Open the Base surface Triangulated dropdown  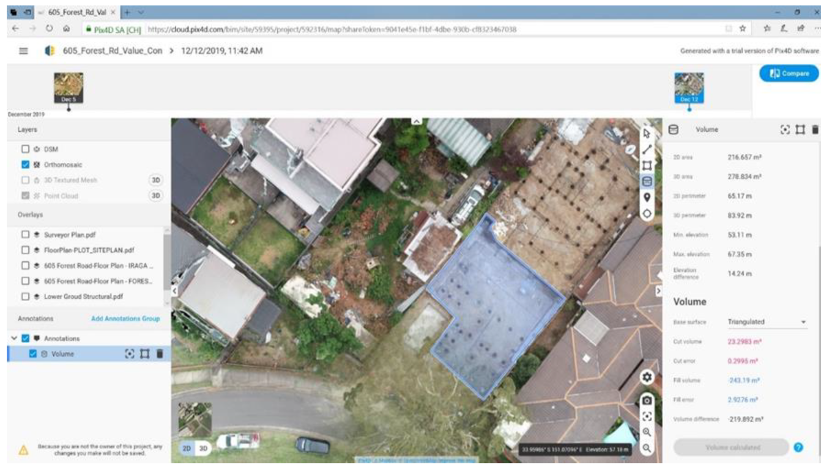[x=767, y=322]
